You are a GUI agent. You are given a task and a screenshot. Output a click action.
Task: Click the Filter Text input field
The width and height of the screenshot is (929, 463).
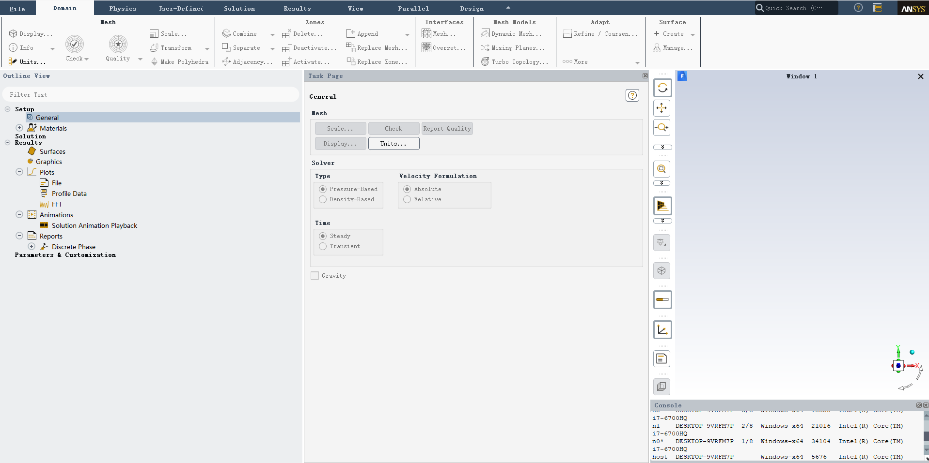pos(150,95)
